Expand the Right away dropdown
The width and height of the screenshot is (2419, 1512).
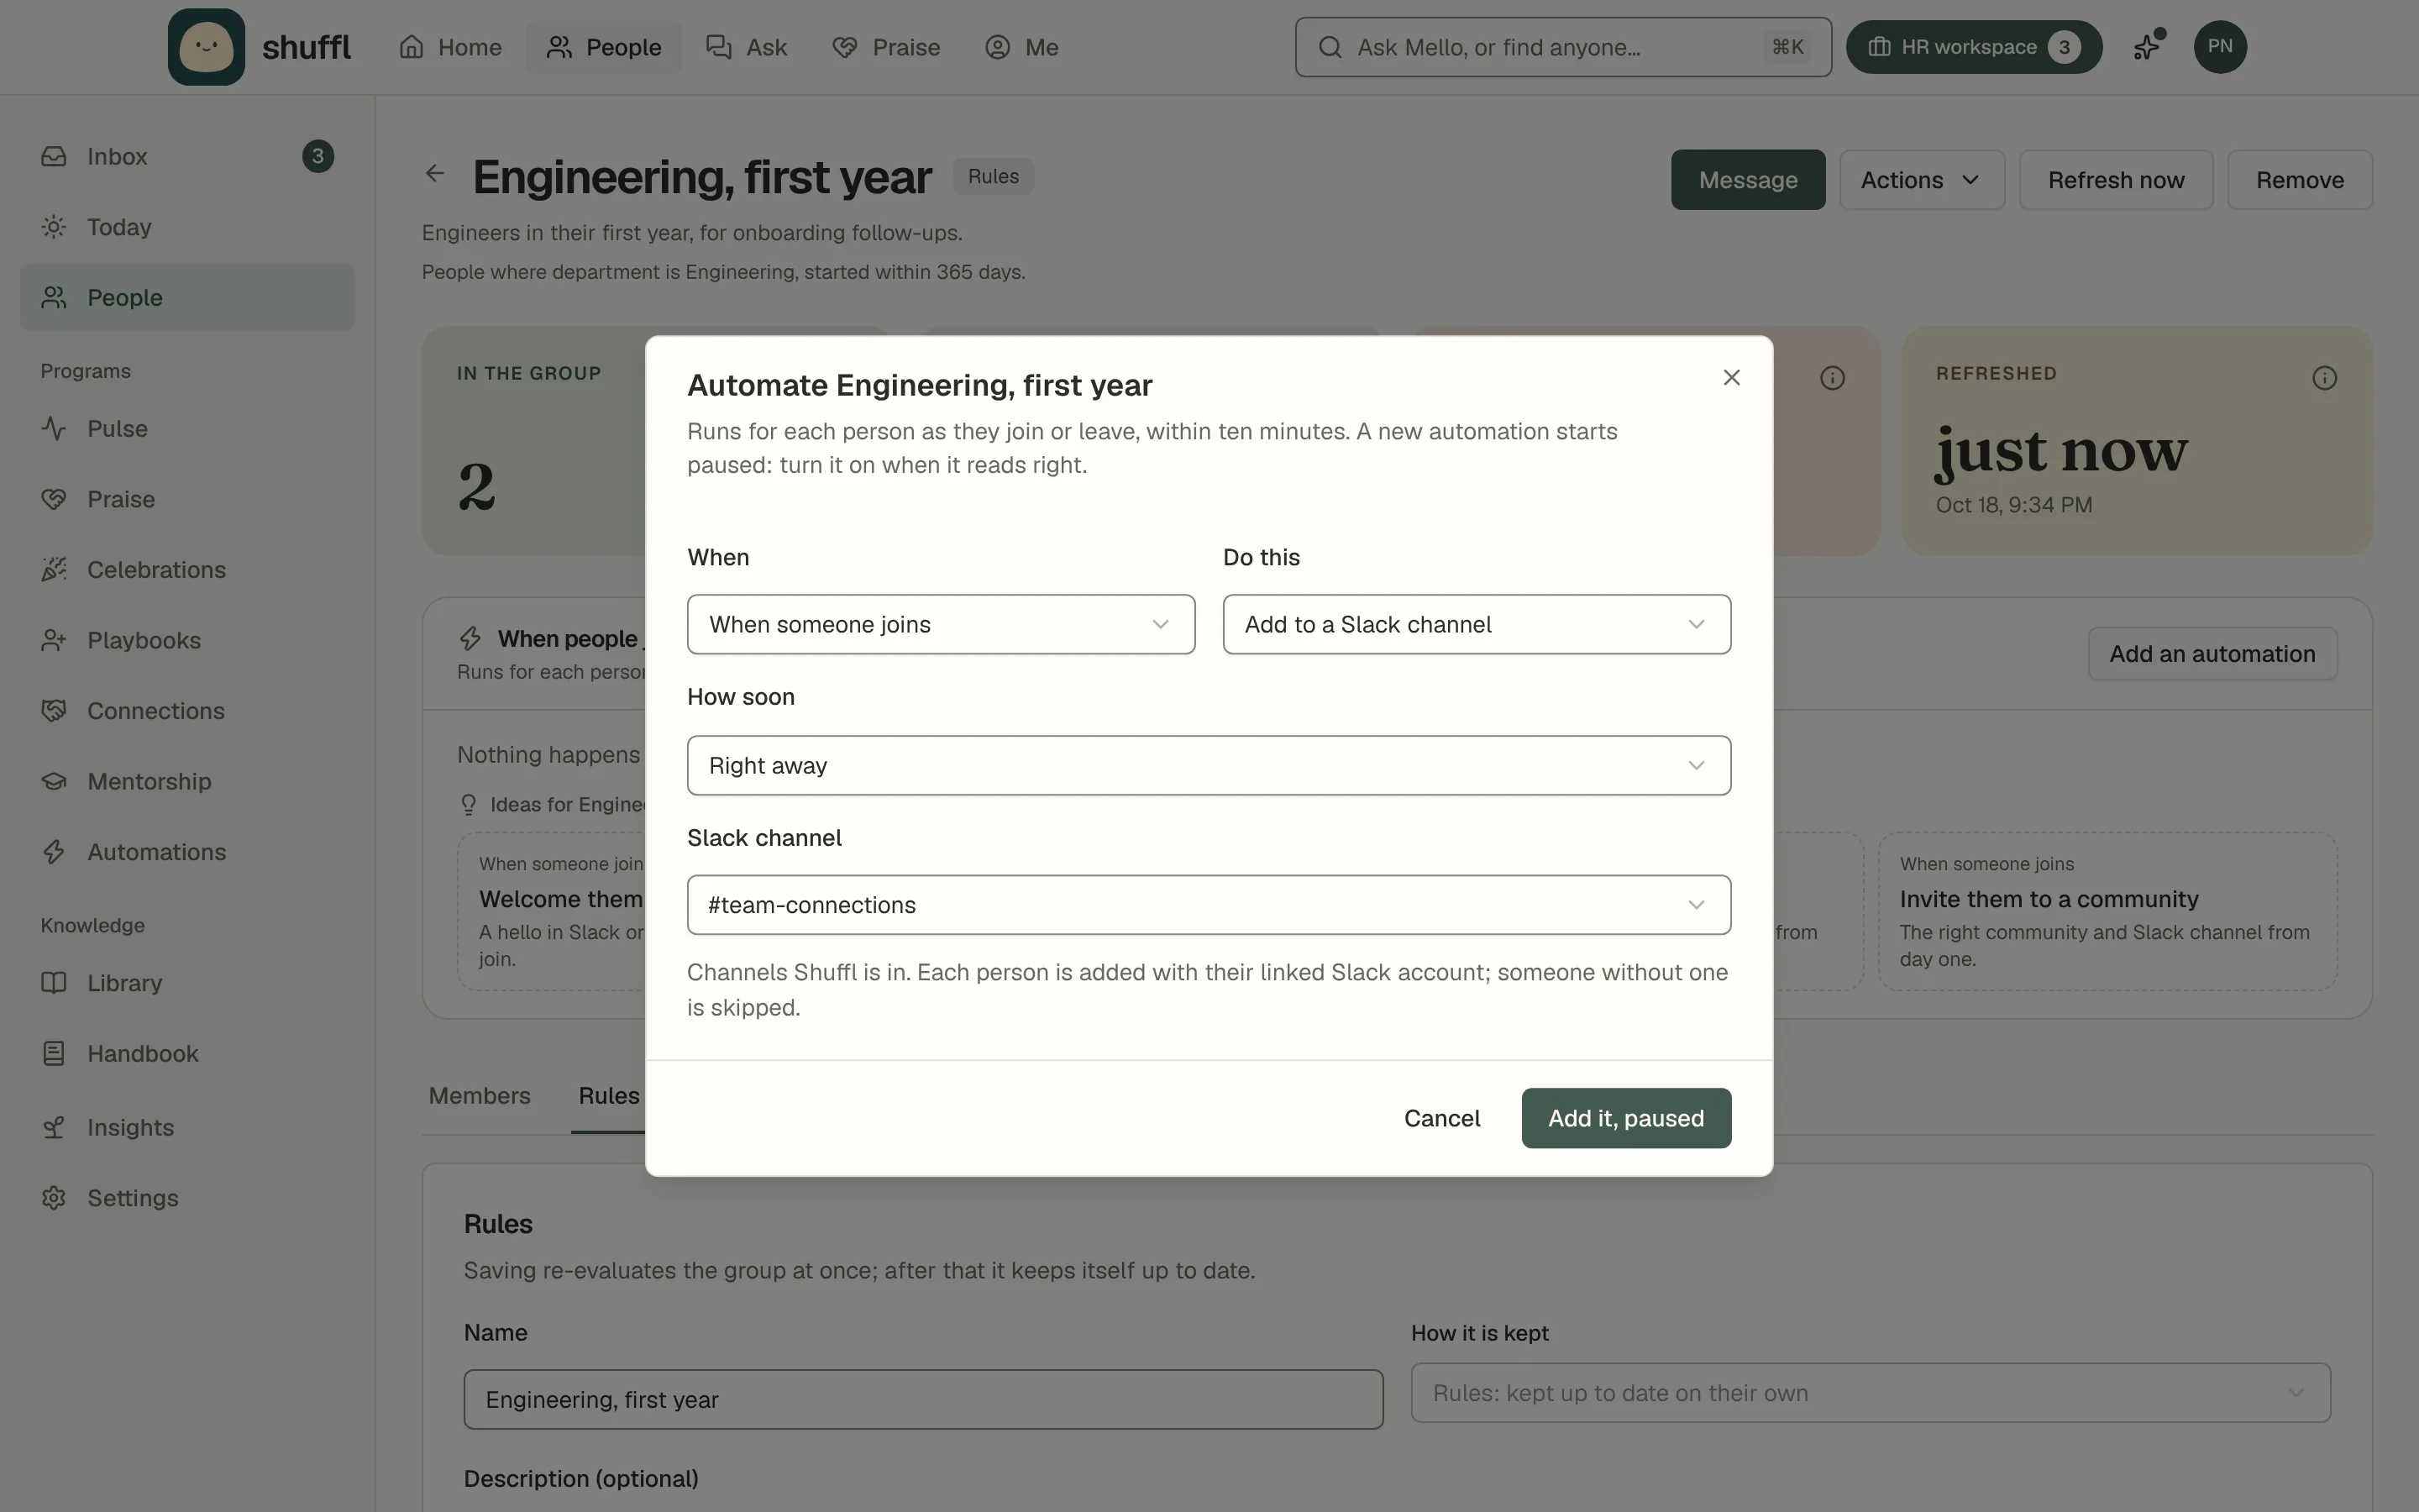[1209, 765]
